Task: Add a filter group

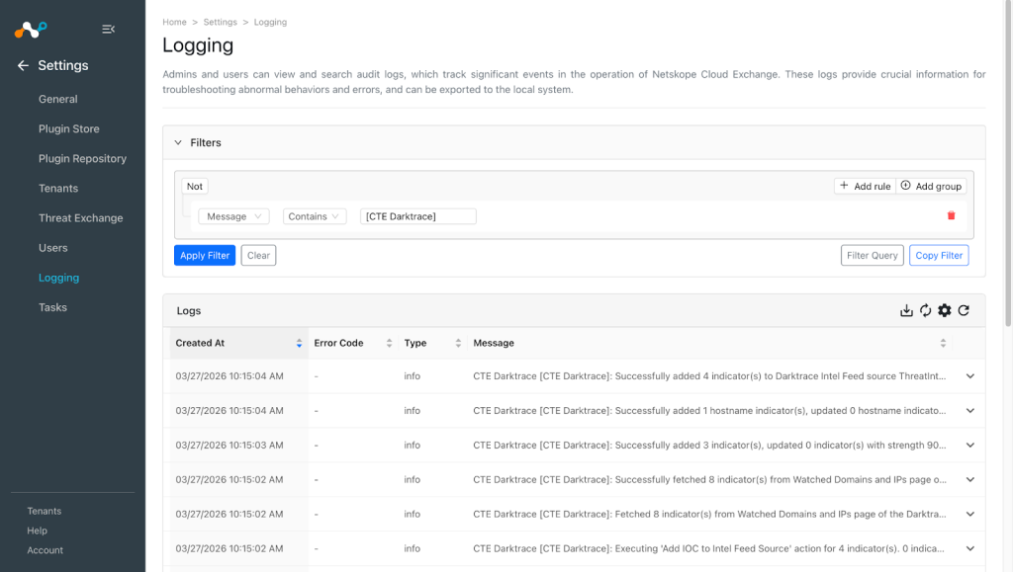Action: tap(931, 187)
